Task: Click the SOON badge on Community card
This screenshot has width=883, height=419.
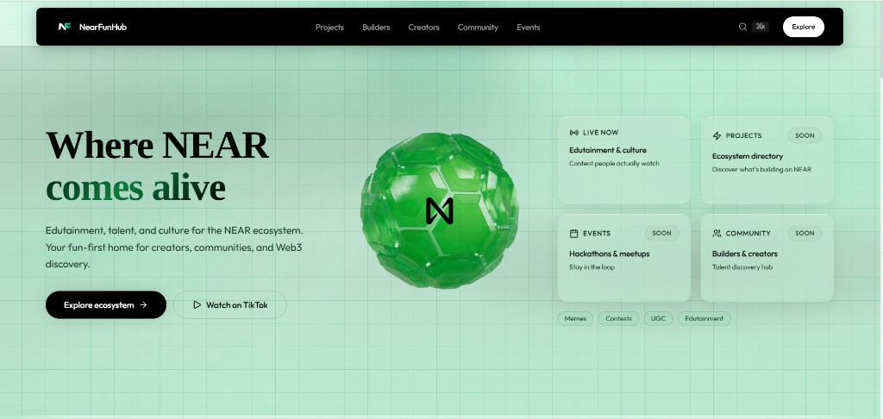Action: pyautogui.click(x=805, y=233)
